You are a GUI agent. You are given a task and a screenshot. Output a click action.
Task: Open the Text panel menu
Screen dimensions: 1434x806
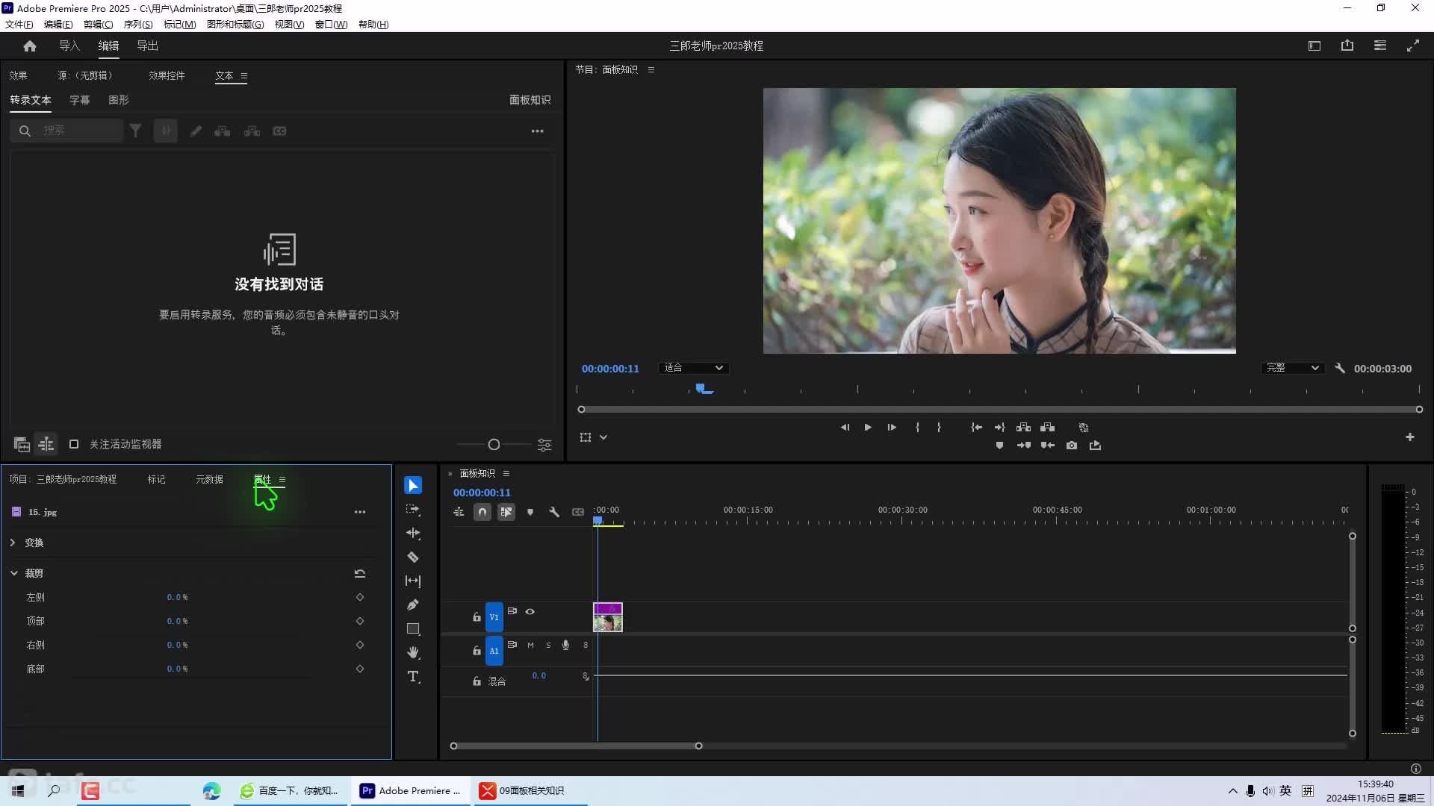[x=244, y=76]
